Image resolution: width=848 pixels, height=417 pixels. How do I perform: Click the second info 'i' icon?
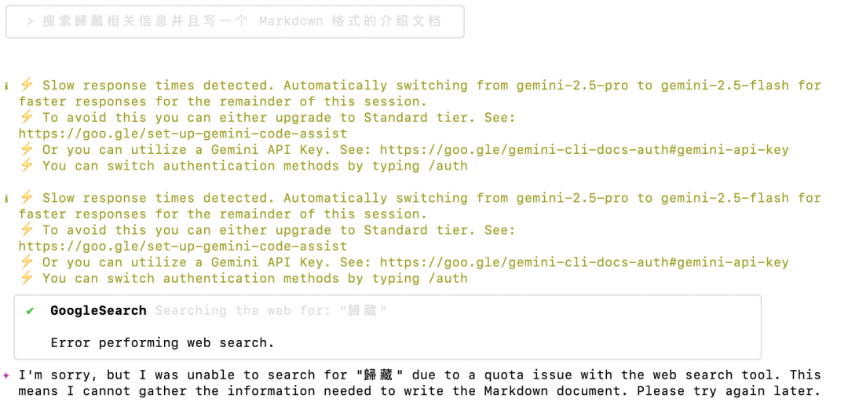click(x=6, y=199)
